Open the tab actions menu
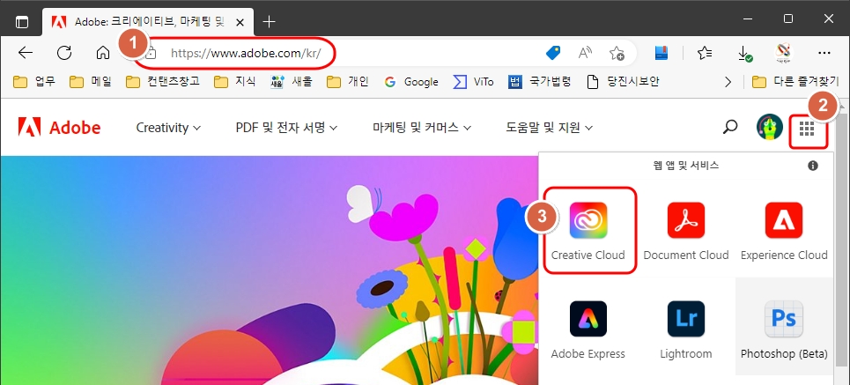The width and height of the screenshot is (850, 385). pos(22,22)
